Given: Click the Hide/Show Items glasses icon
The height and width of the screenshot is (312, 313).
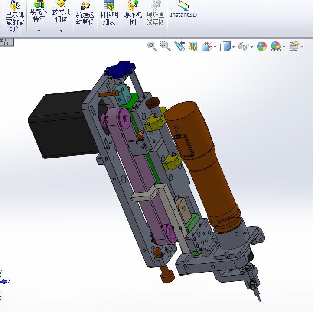Looking at the screenshot, I should coord(243,46).
